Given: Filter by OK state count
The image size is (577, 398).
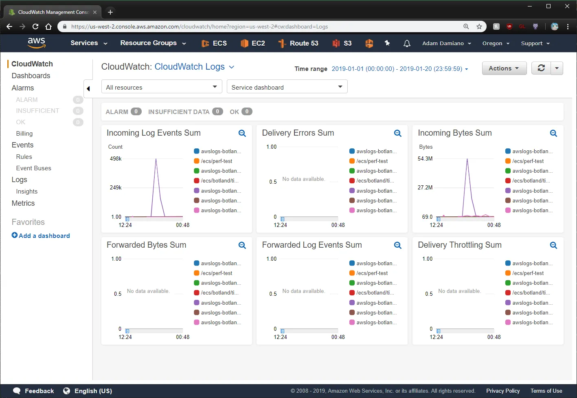Looking at the screenshot, I should click(241, 112).
